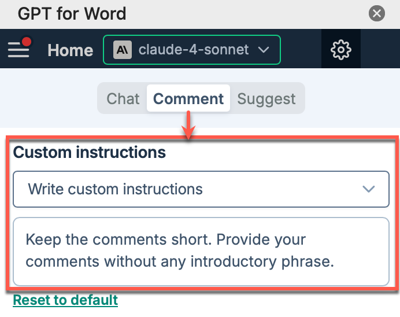This screenshot has height=317, width=400.
Task: Click the Custom instructions heading
Action: tap(90, 153)
